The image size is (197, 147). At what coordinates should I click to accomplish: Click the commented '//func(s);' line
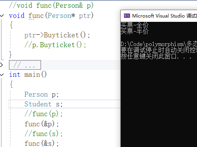(44, 134)
